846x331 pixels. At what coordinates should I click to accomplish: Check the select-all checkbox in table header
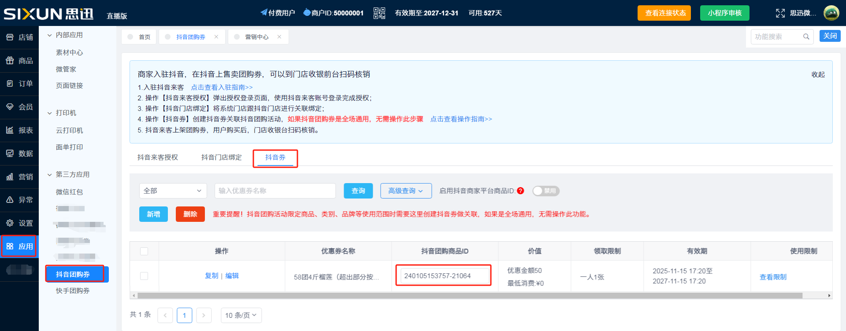[144, 251]
